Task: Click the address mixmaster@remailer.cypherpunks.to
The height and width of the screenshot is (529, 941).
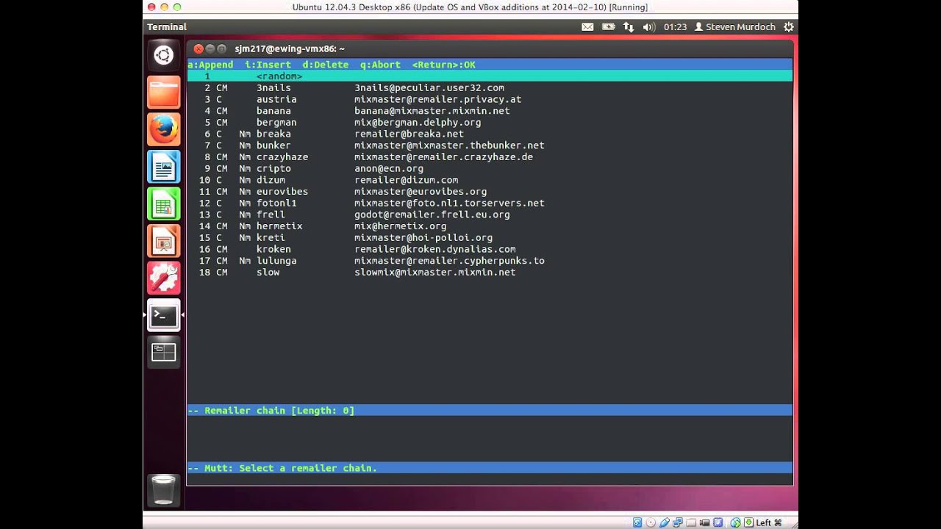Action: coord(449,260)
